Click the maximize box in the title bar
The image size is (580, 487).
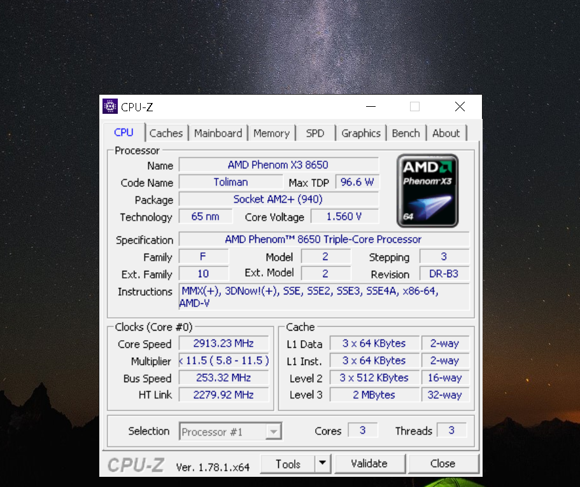[x=415, y=107]
